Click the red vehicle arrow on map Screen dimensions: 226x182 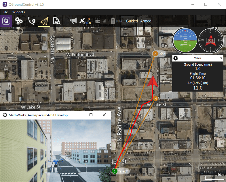pyautogui.click(x=153, y=81)
